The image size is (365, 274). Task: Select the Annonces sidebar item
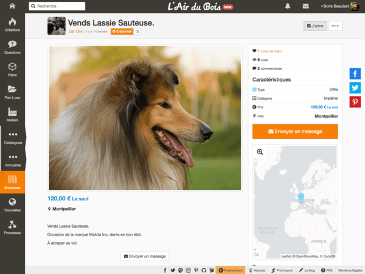pyautogui.click(x=12, y=181)
